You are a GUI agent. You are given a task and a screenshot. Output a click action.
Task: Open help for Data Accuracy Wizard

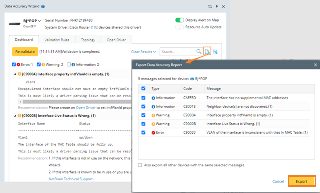(43, 6)
